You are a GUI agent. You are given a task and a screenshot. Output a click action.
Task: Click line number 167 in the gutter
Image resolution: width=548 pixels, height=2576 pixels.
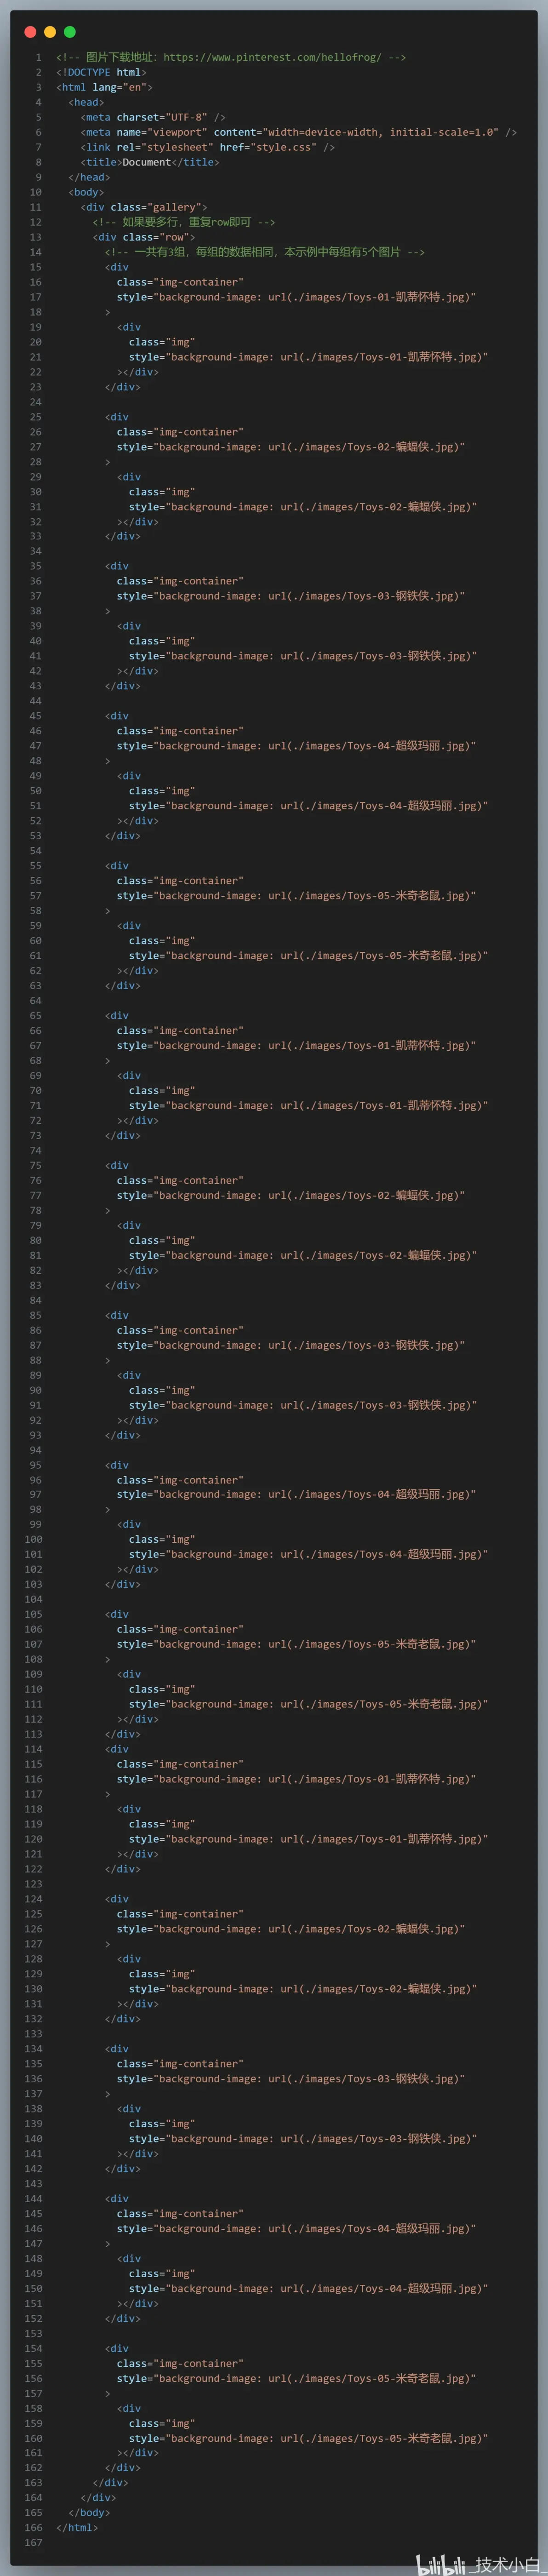coord(33,2543)
